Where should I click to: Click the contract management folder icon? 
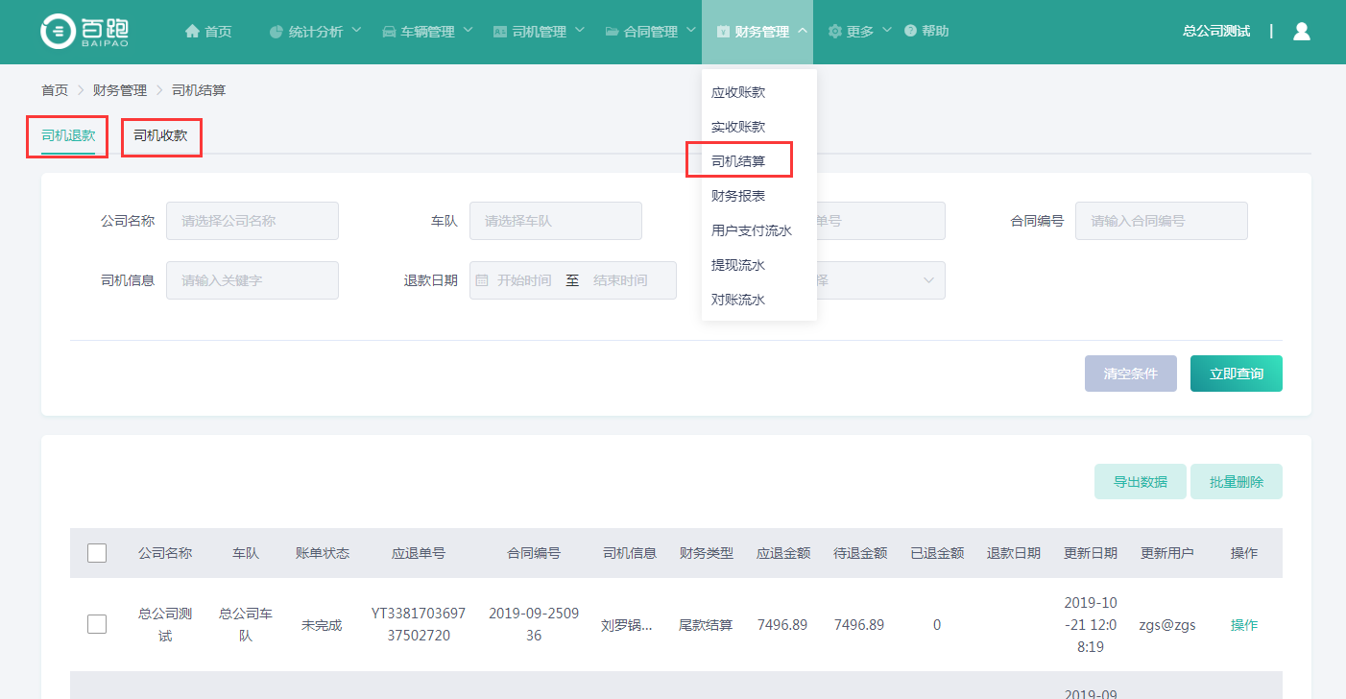(x=612, y=32)
